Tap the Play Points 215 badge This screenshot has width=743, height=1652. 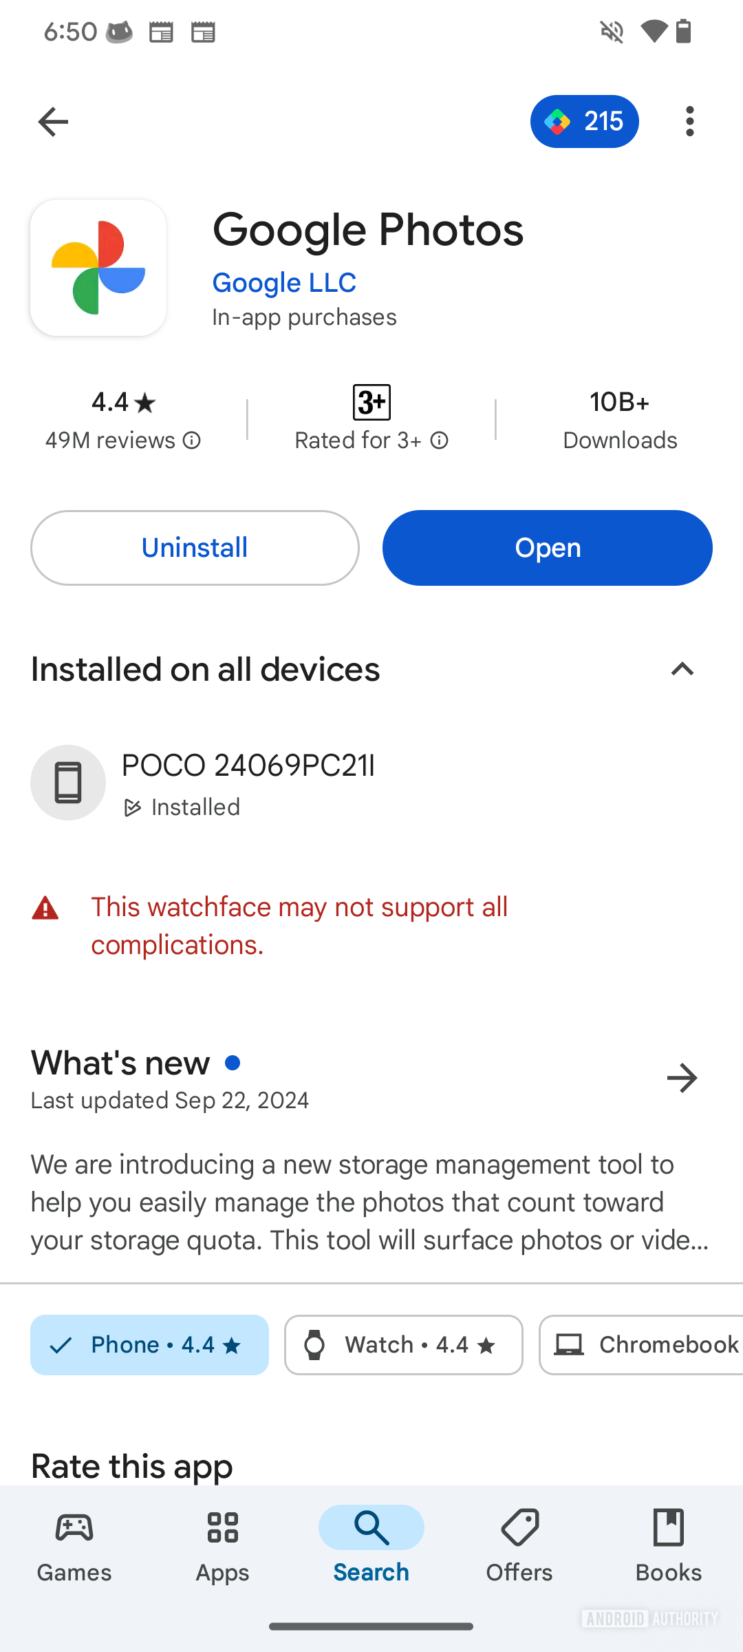tap(584, 122)
